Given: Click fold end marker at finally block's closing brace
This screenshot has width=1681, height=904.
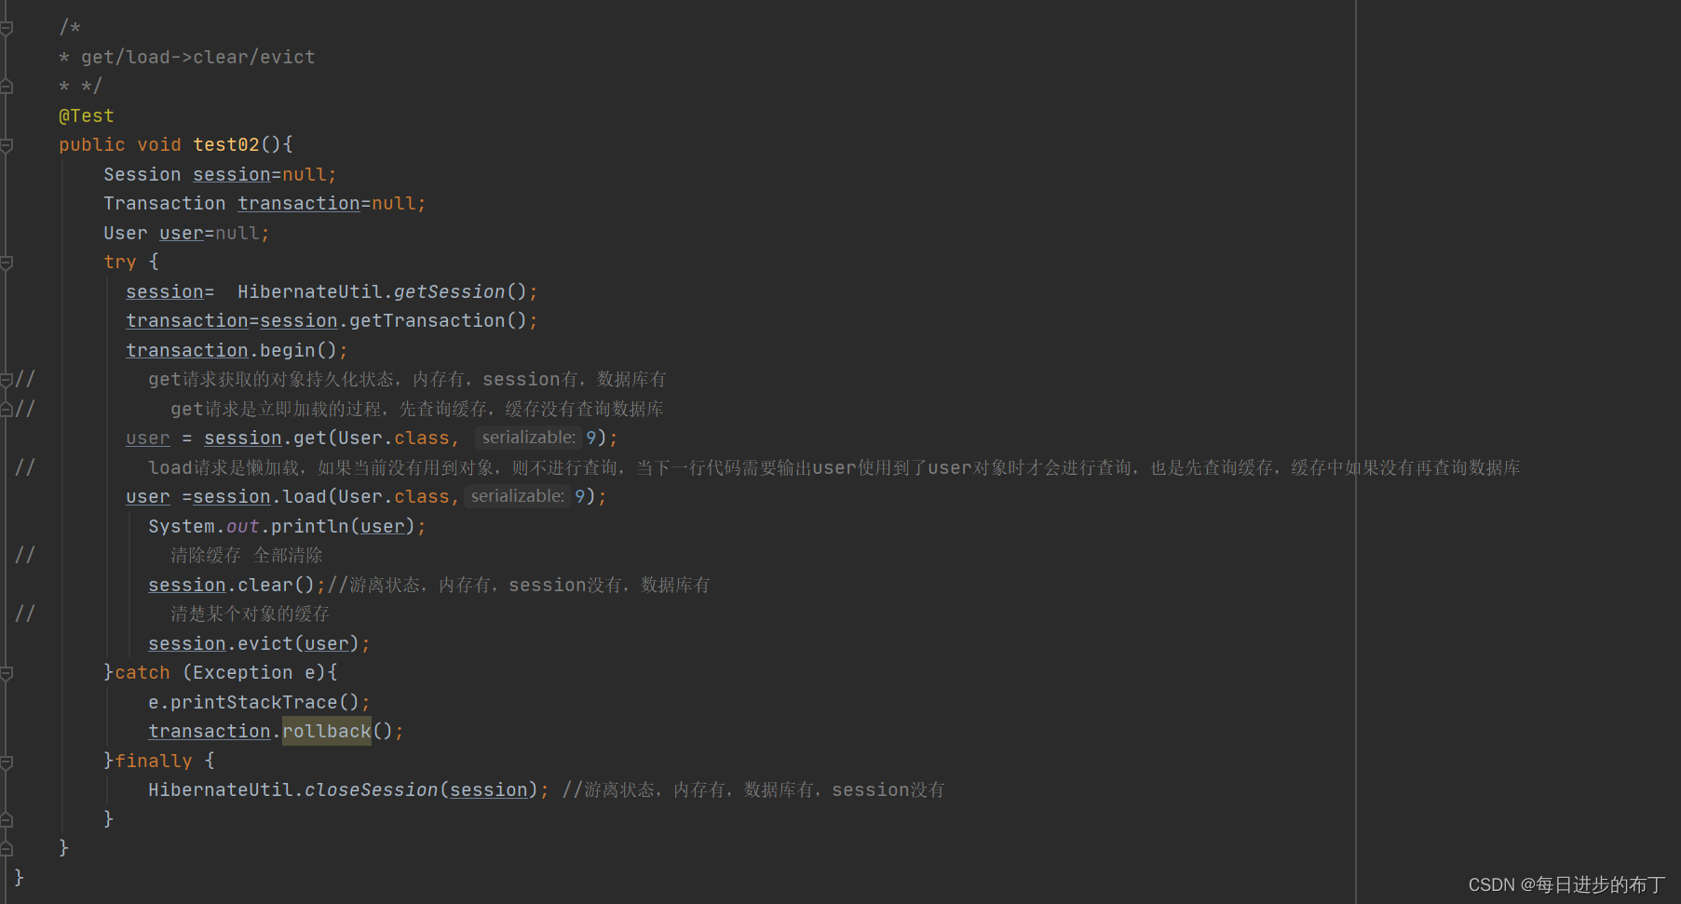Looking at the screenshot, I should [x=7, y=819].
